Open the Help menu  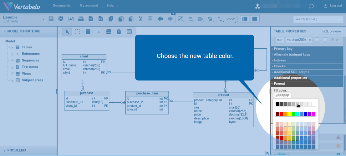coord(113,6)
